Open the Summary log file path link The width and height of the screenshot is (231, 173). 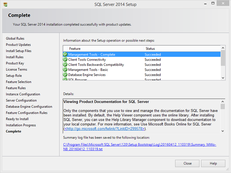(139, 147)
